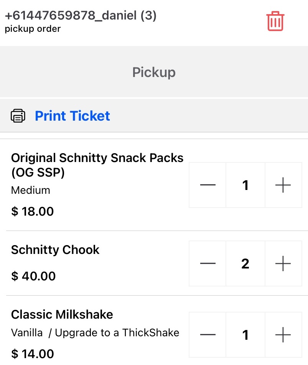
Task: Click the $ 40.00 price
Action: click(33, 276)
